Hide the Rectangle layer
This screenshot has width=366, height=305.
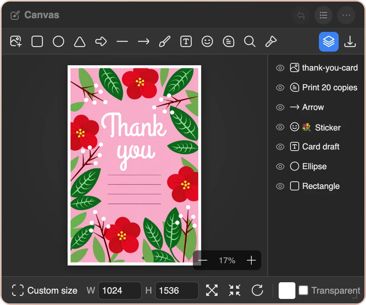[x=280, y=186]
